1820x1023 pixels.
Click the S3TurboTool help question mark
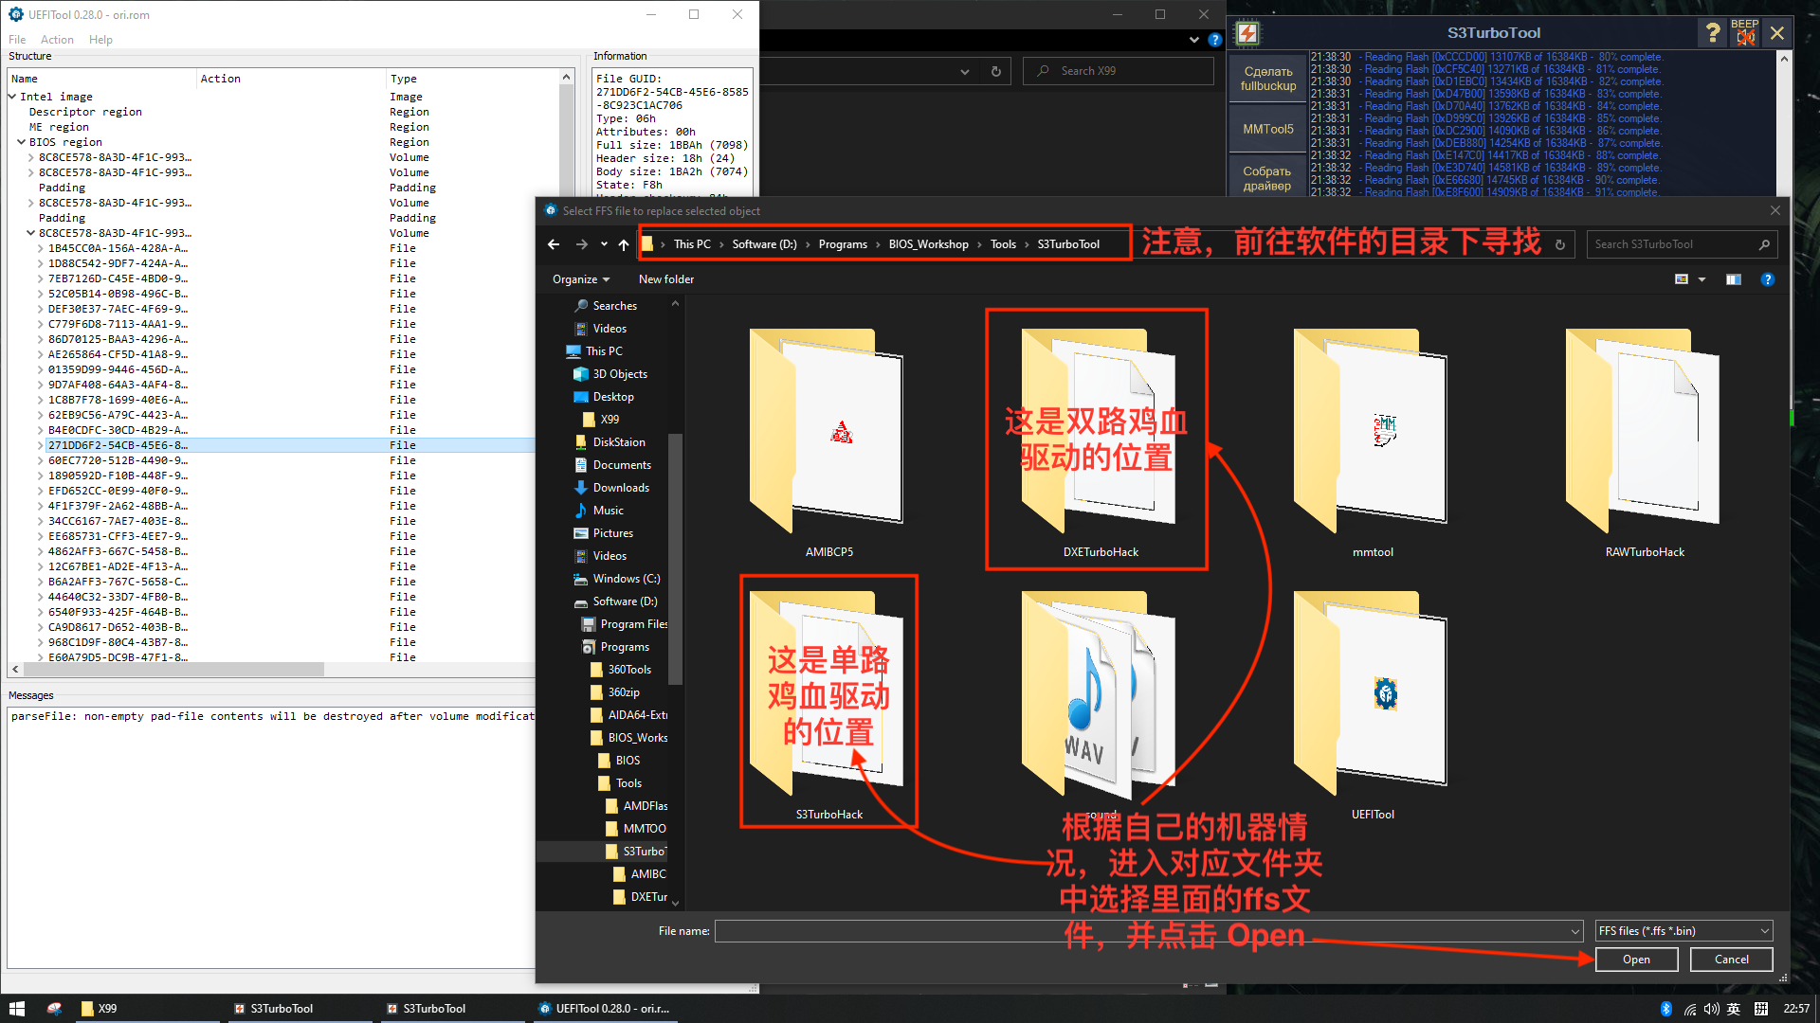point(1712,33)
